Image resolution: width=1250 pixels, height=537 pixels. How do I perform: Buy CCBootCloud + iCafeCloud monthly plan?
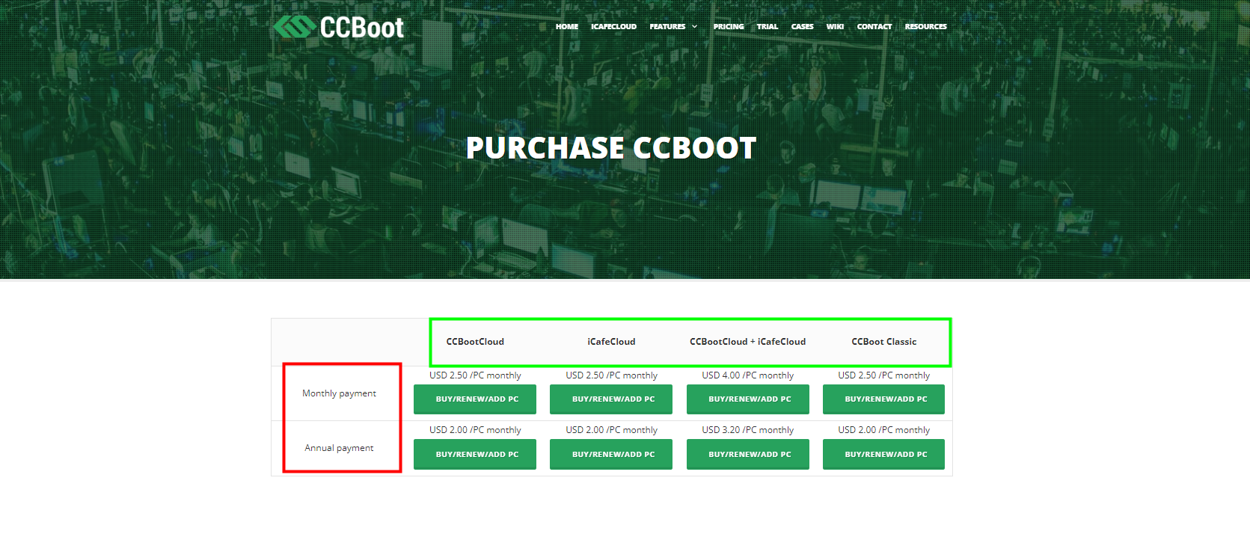pyautogui.click(x=748, y=399)
